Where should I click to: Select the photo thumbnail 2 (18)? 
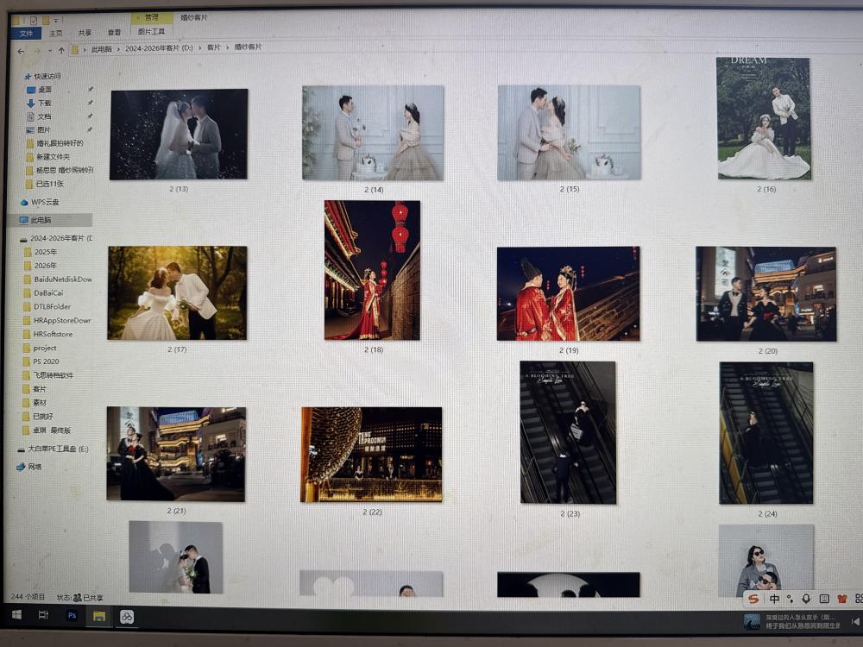pos(372,270)
